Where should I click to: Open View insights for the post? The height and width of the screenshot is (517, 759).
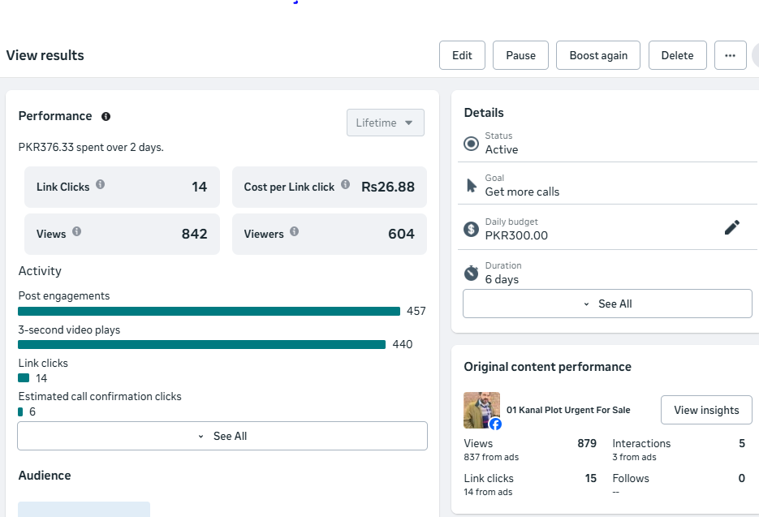[x=706, y=410]
